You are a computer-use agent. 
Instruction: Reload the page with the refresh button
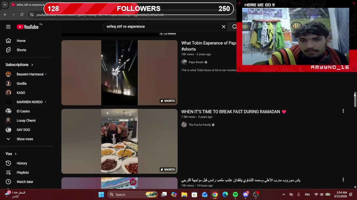pyautogui.click(x=22, y=14)
